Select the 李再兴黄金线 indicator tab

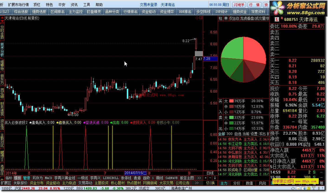pyautogui.click(x=65, y=178)
